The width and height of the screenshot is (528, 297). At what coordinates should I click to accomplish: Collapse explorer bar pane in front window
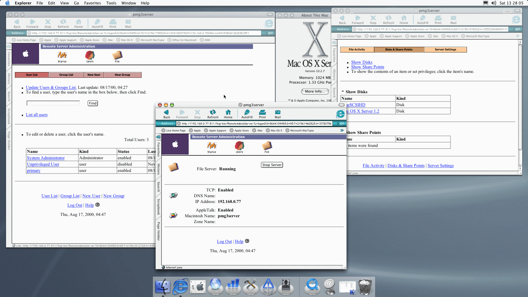[x=158, y=137]
